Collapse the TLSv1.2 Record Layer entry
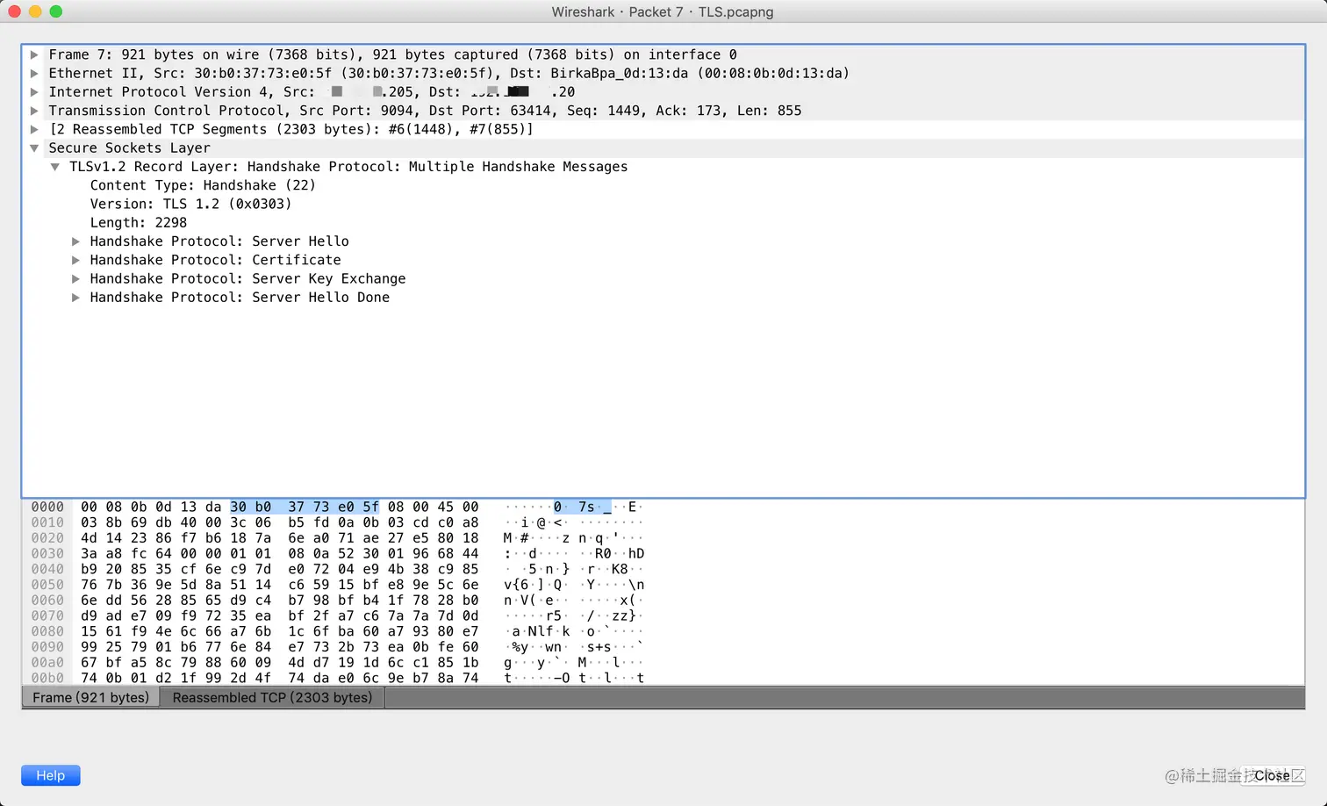This screenshot has height=806, width=1327. click(x=55, y=166)
